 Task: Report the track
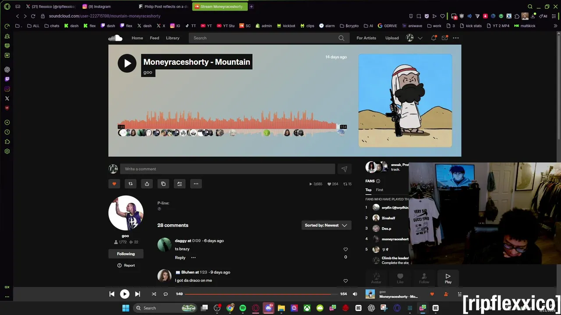click(126, 266)
